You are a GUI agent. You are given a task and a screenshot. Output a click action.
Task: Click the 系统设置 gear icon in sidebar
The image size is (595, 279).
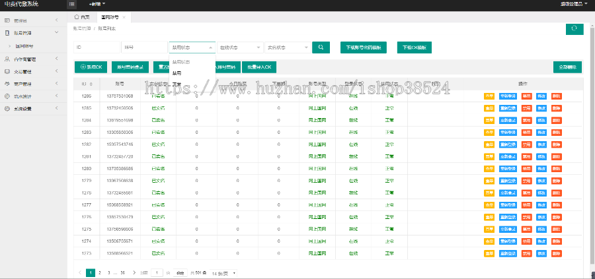tap(7, 109)
